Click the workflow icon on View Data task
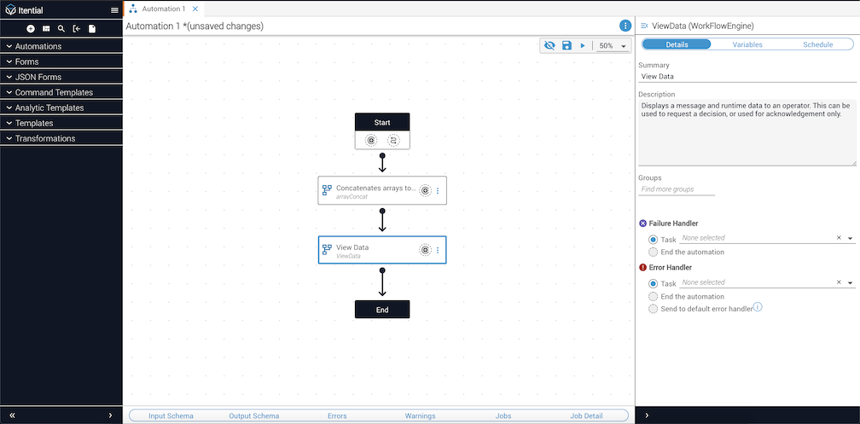860x424 pixels. (x=327, y=250)
